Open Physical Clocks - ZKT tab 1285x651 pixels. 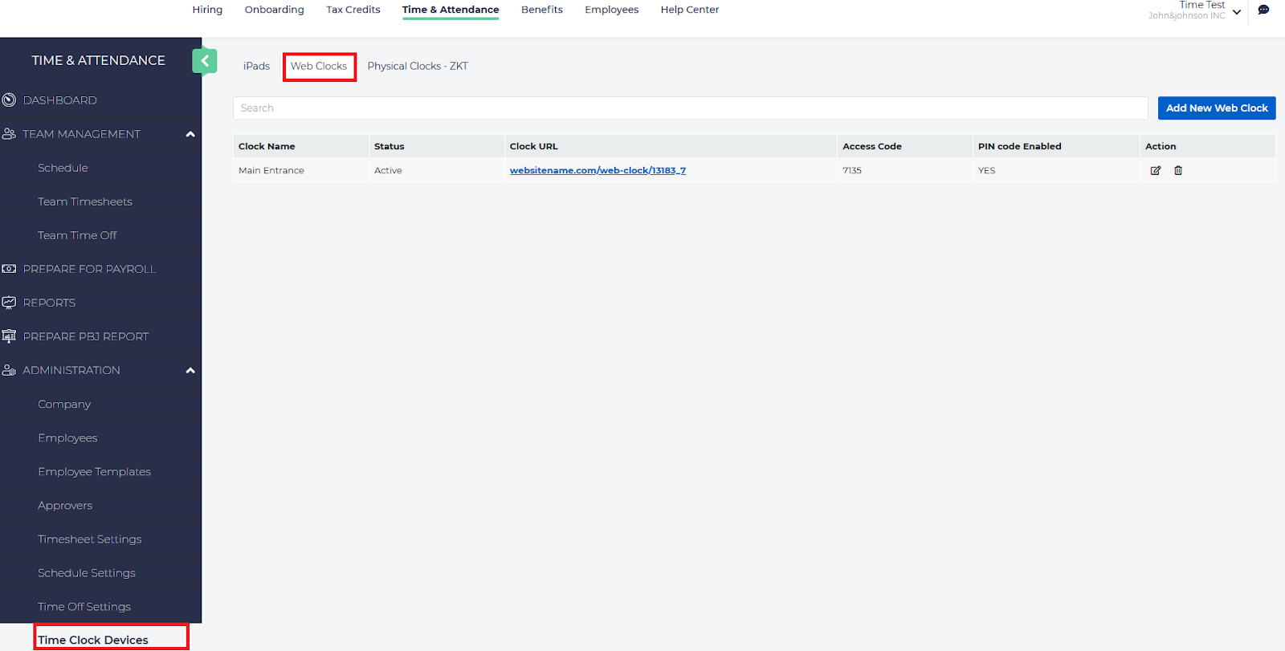click(417, 67)
